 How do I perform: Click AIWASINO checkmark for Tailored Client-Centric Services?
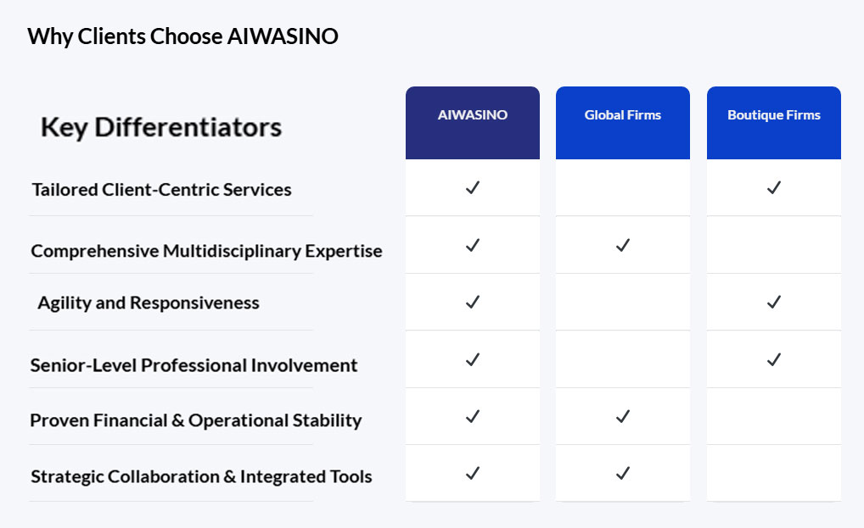tap(473, 187)
